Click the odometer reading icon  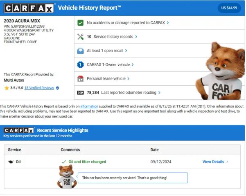pyautogui.click(x=81, y=93)
